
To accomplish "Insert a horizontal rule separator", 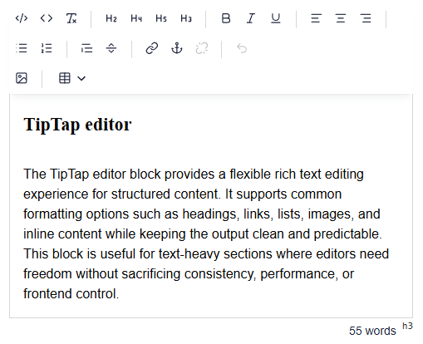I will (111, 48).
